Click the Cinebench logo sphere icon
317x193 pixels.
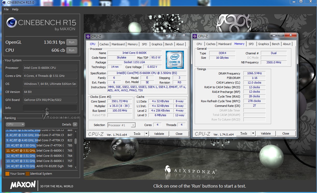tap(12, 23)
